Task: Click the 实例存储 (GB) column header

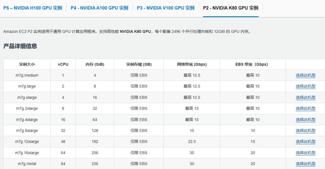Action: point(139,64)
